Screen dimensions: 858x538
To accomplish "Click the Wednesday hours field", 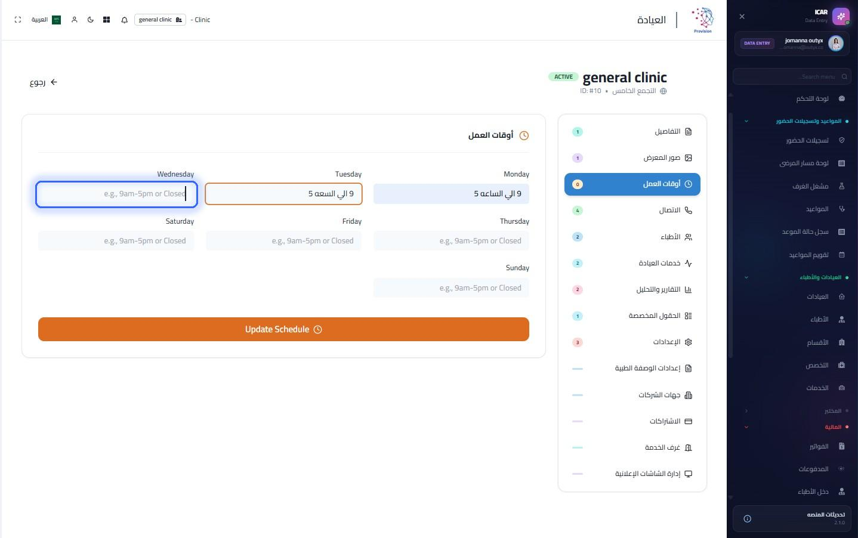I will [x=116, y=194].
